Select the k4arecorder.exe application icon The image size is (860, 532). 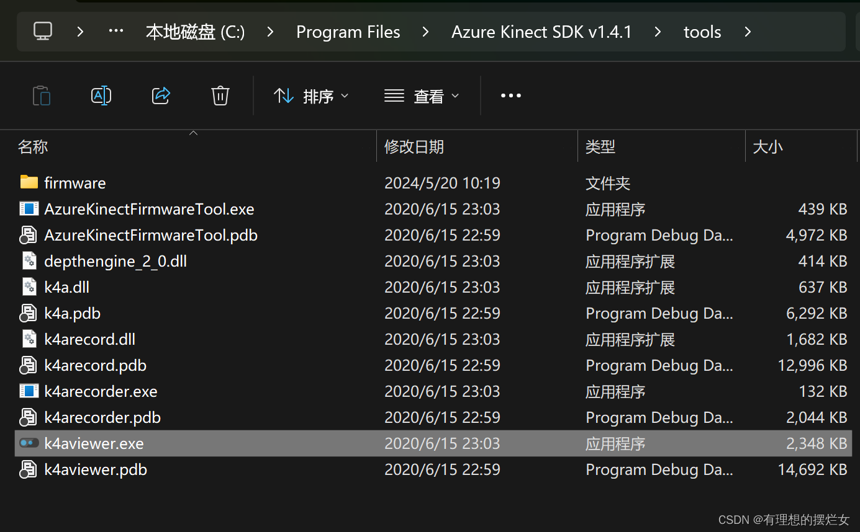coord(29,391)
